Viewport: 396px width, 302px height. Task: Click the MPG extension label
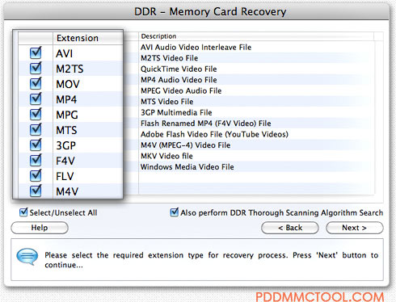67,115
